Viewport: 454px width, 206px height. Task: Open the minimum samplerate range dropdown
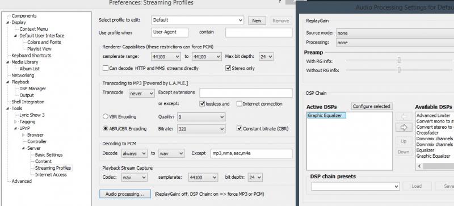(166, 57)
